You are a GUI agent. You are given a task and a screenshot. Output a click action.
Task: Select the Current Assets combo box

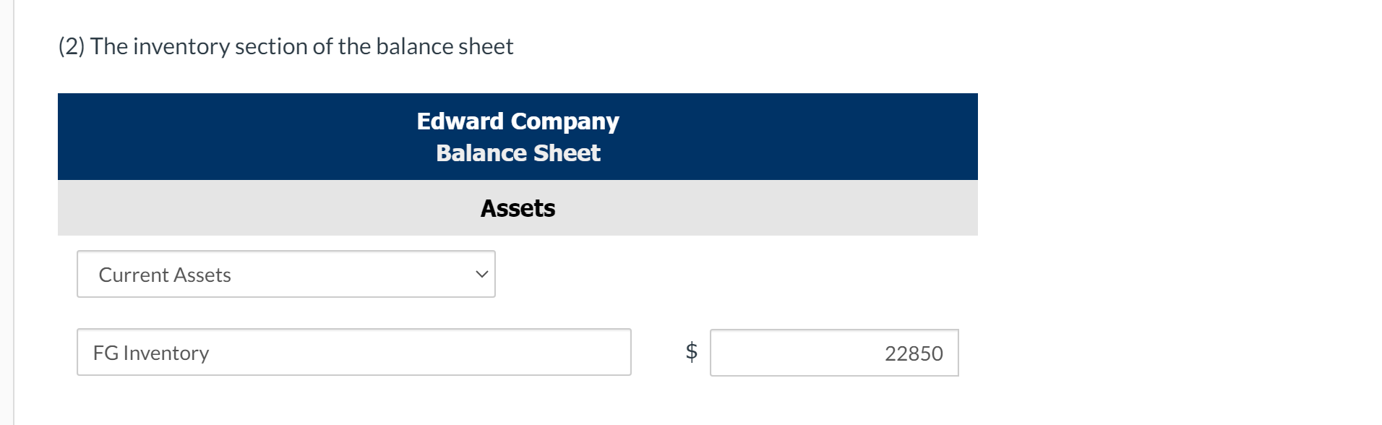tap(286, 273)
